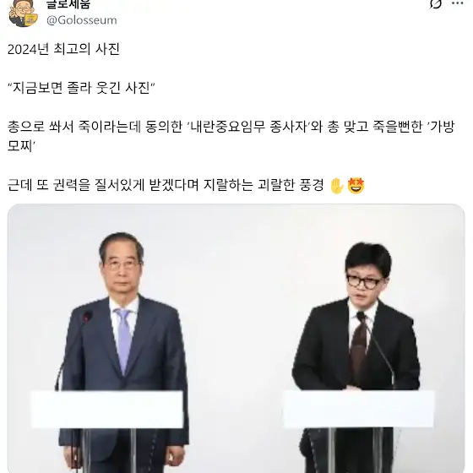Click the face of the man on left
Image resolution: width=473 pixels, height=473 pixels.
tap(122, 267)
